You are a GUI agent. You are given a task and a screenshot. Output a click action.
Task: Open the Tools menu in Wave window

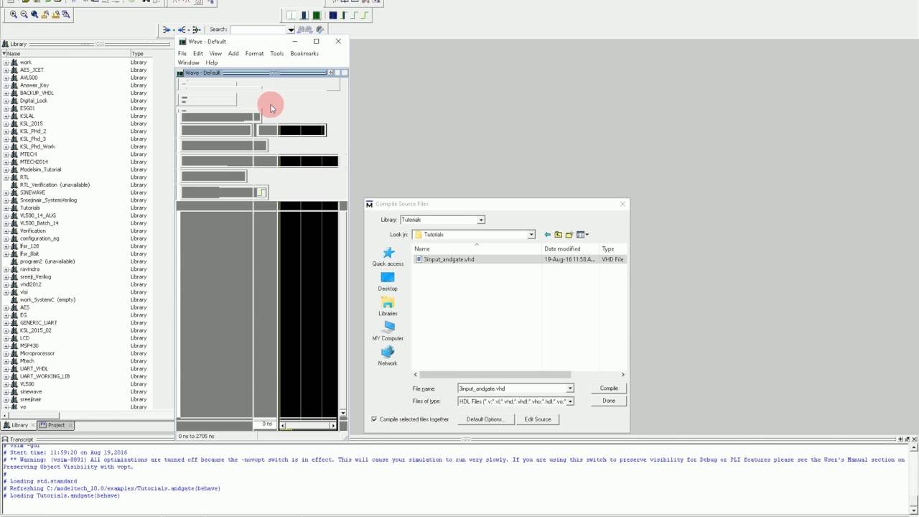[x=277, y=54]
